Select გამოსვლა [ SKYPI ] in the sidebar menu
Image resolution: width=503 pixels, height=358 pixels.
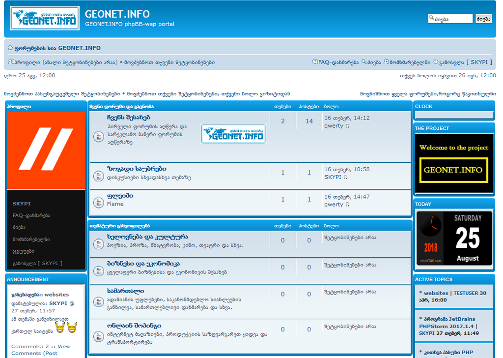click(37, 263)
